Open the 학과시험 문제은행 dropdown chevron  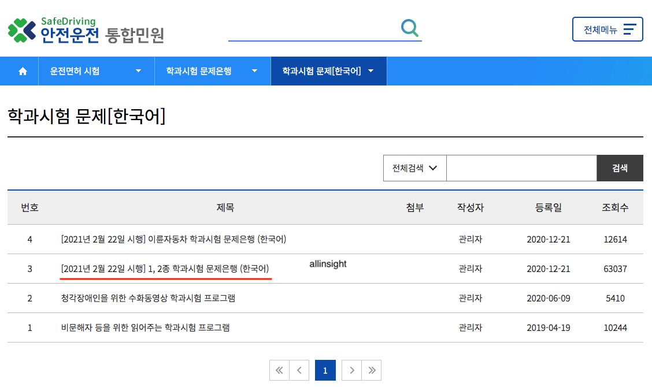254,70
